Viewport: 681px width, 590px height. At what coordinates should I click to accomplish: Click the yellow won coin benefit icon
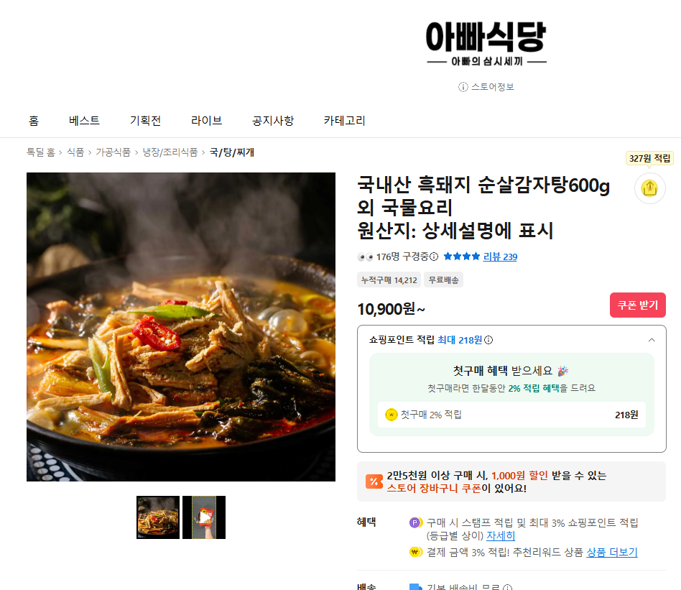point(416,552)
